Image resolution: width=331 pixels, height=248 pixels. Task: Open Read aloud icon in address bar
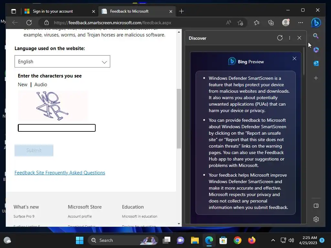tap(229, 23)
